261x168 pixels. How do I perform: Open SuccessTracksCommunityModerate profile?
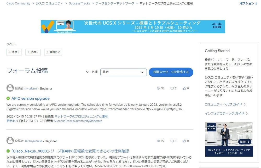(78, 121)
